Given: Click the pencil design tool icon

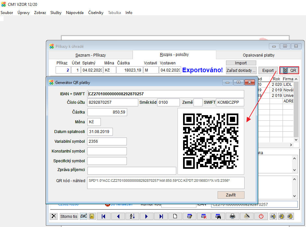Looking at the screenshot, I should pos(247,216).
